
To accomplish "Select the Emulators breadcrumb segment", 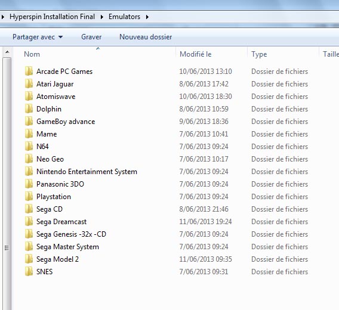I will tap(124, 17).
